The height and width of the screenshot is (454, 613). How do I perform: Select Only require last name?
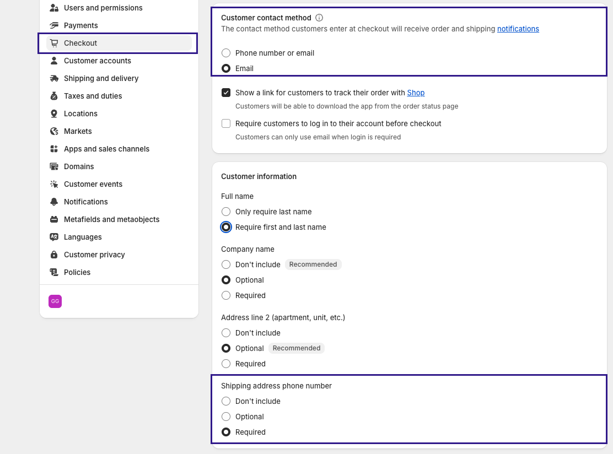click(226, 212)
